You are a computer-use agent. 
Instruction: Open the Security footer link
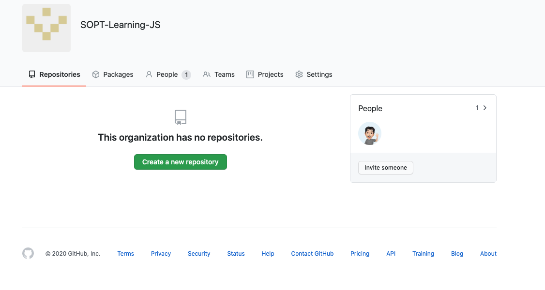(x=199, y=254)
